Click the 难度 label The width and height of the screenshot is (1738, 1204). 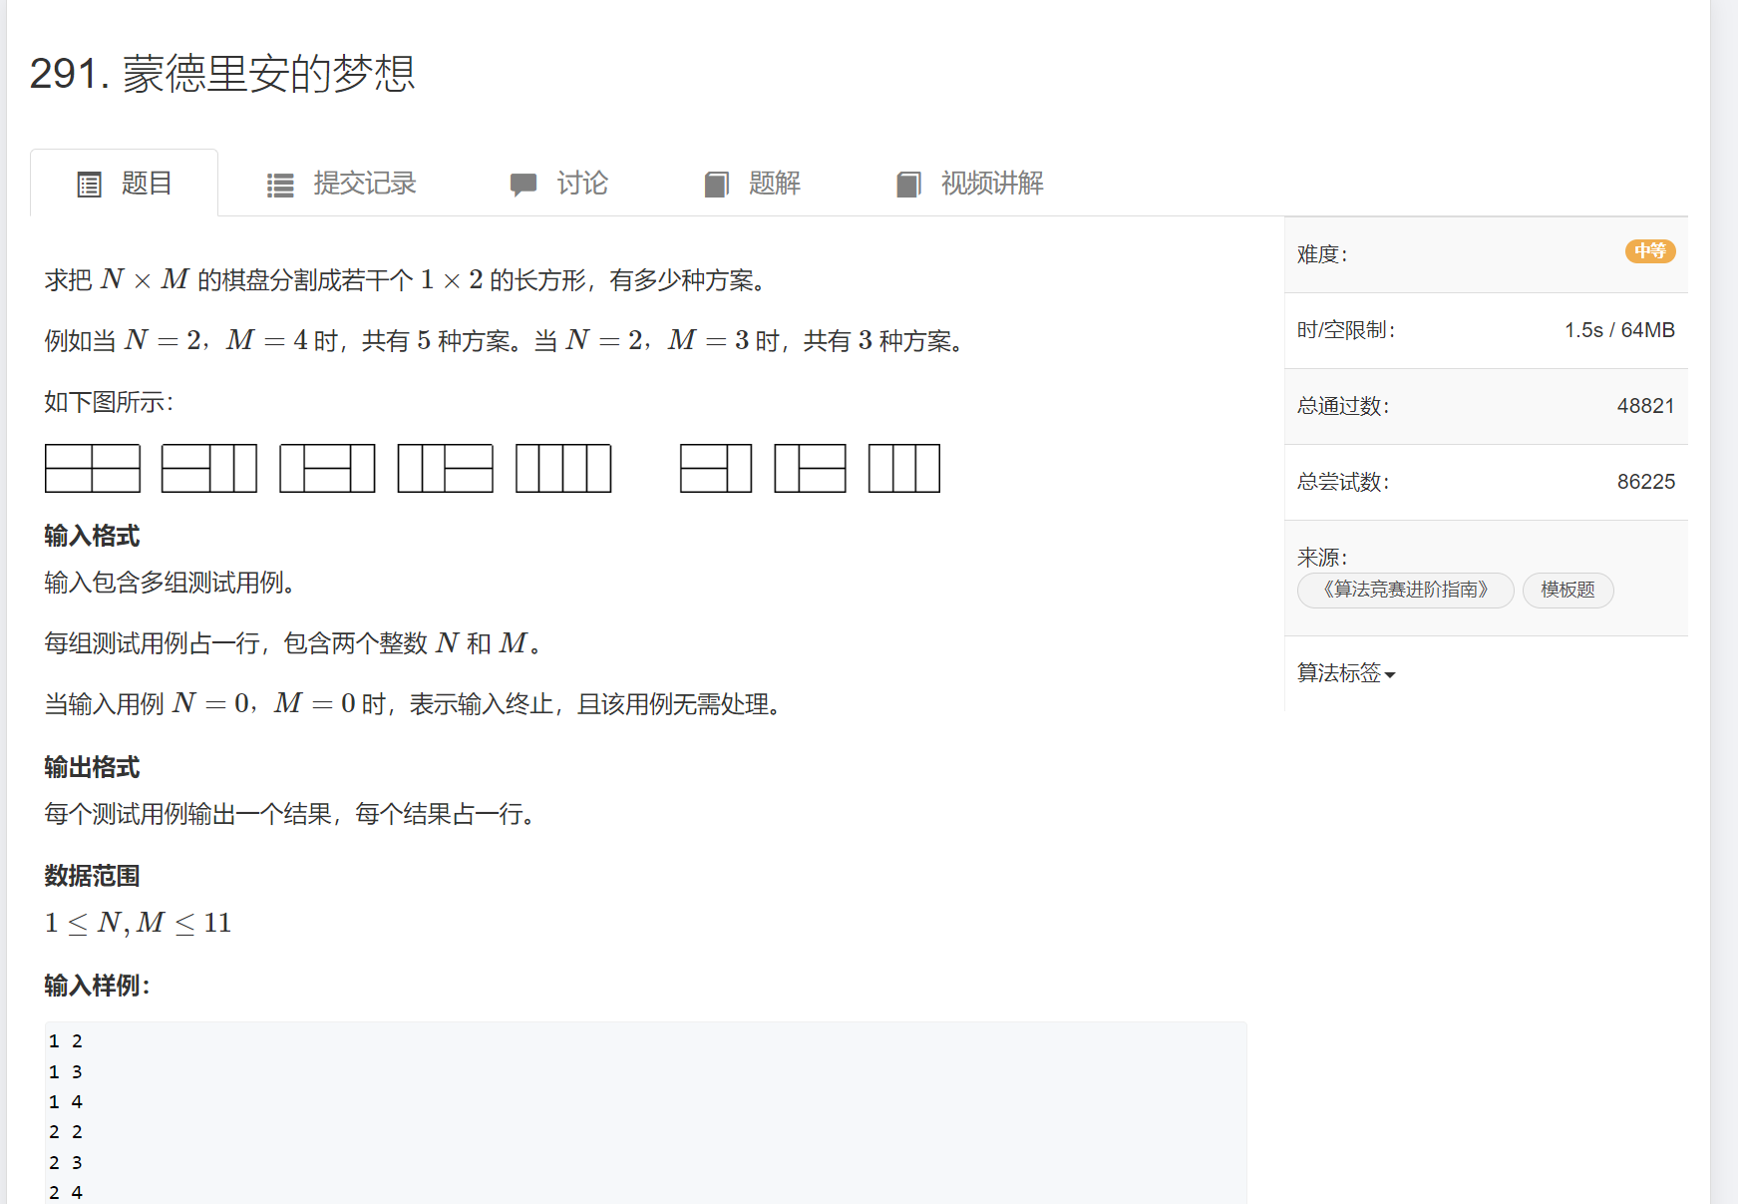click(x=1322, y=254)
